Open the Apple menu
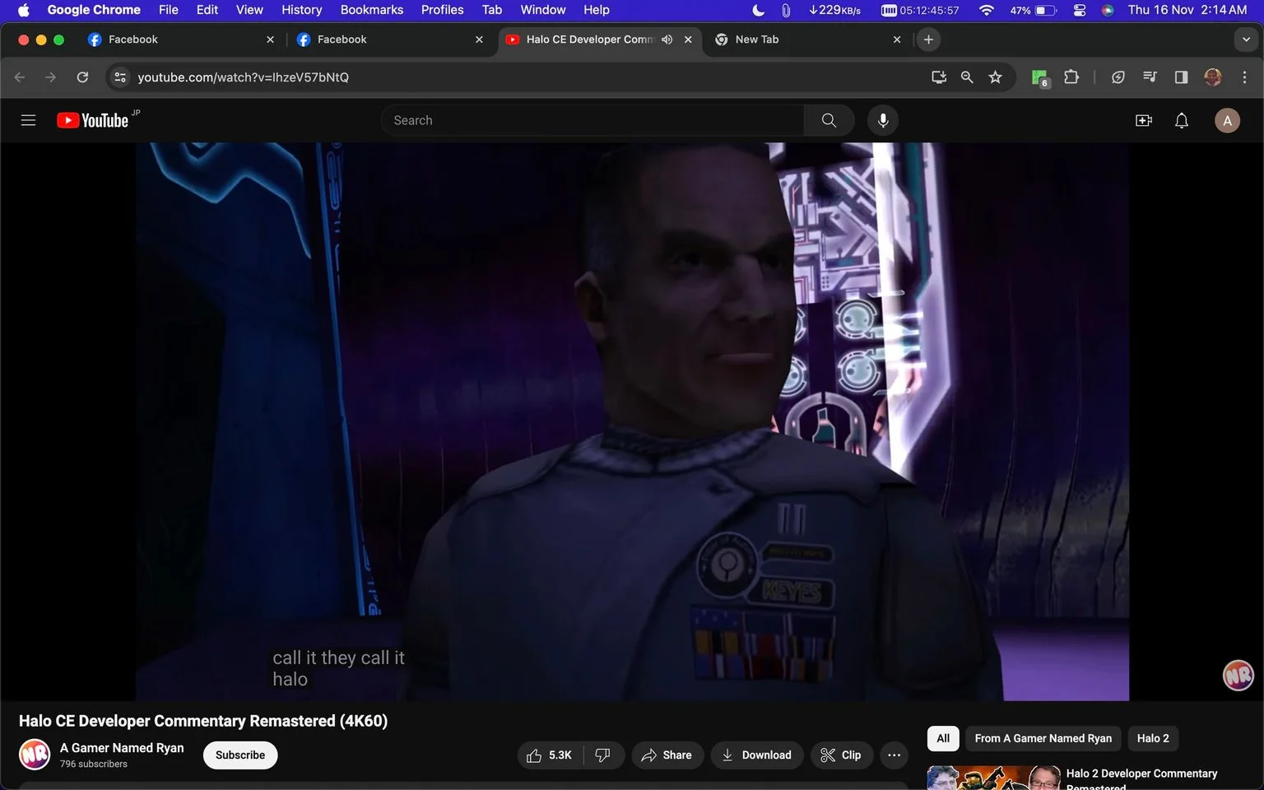Viewport: 1264px width, 790px height. tap(23, 10)
